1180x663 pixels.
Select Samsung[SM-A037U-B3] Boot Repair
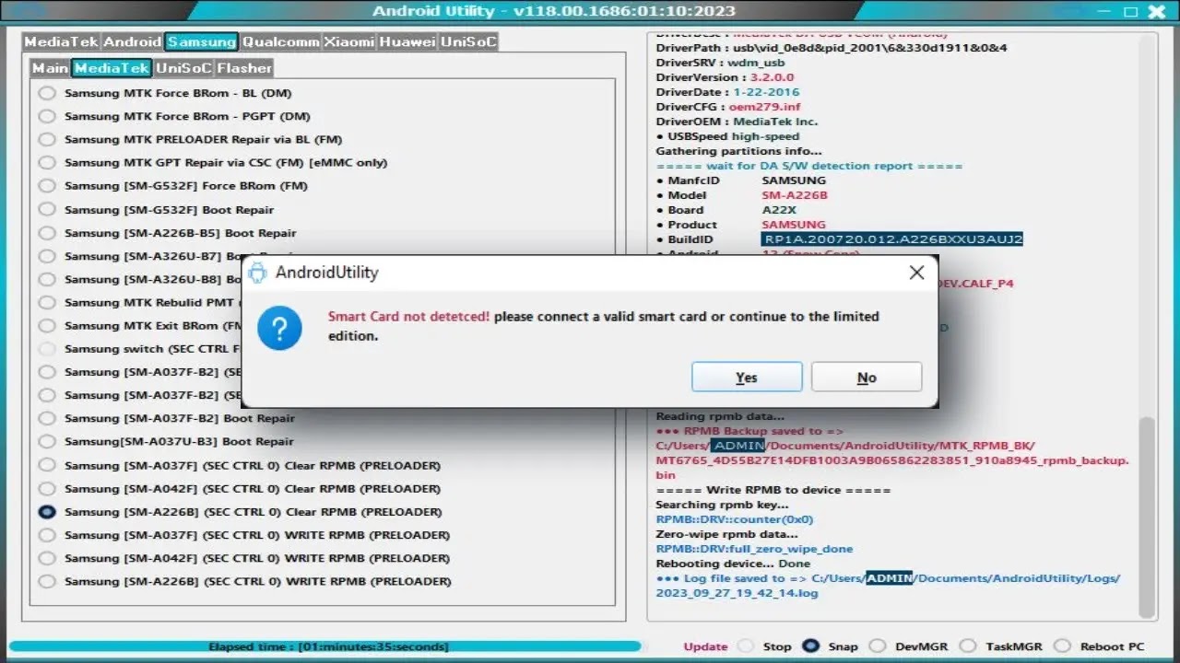click(46, 441)
